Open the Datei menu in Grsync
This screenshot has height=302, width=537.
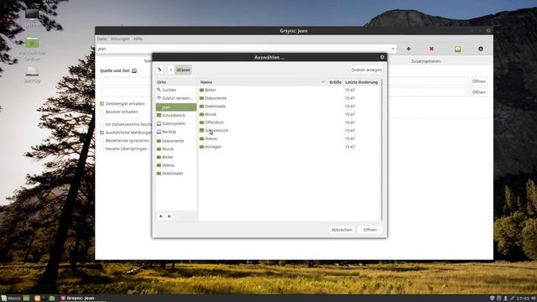pos(102,39)
